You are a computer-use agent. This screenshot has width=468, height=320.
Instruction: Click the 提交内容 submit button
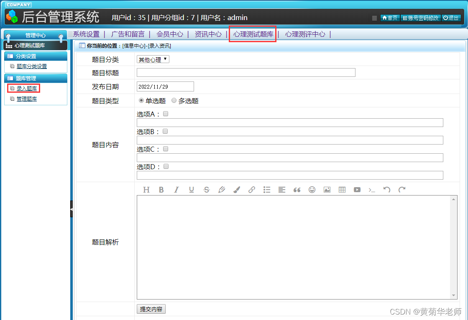click(151, 309)
